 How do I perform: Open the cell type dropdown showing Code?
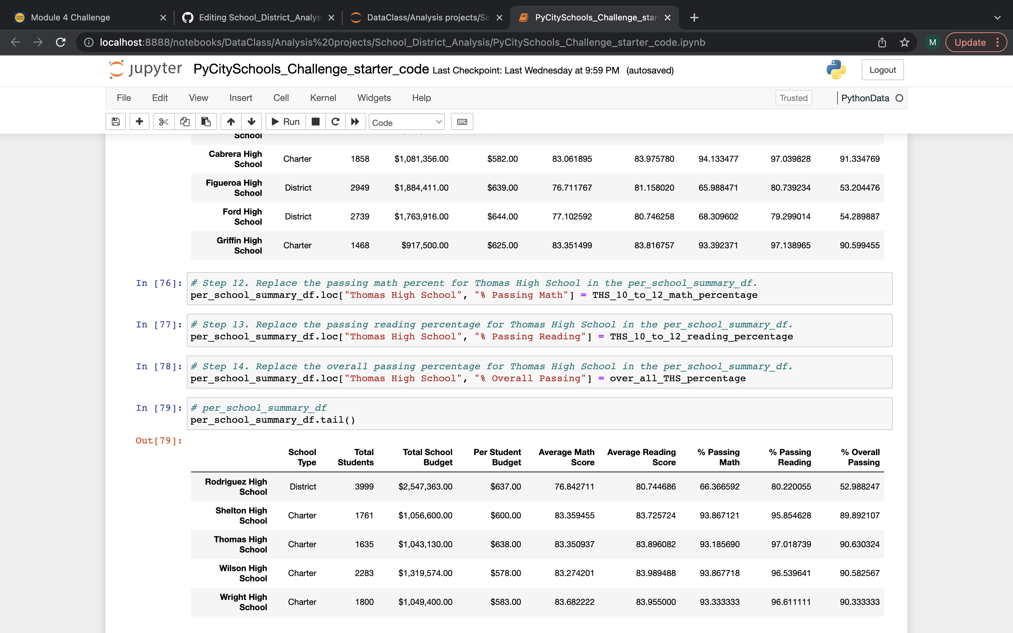[x=407, y=122]
